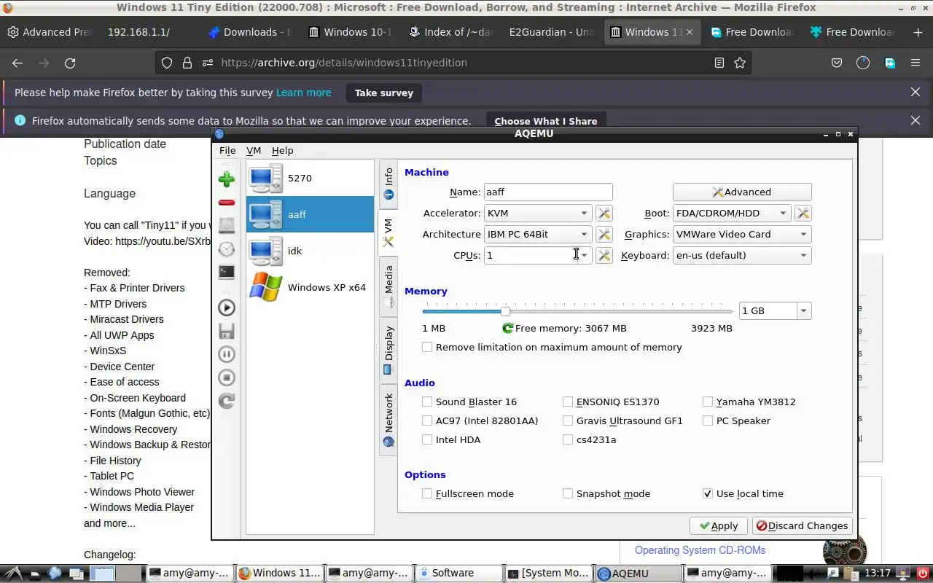Open the Accelerator KVM dropdown
Viewport: 933px width, 583px height.
point(537,213)
